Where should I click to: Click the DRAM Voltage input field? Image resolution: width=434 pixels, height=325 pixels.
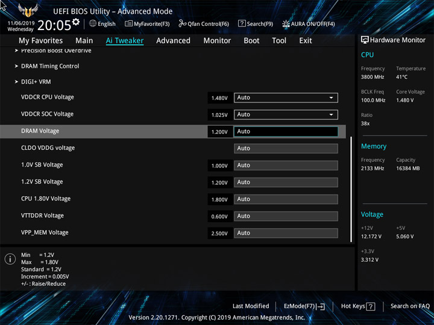(x=286, y=132)
